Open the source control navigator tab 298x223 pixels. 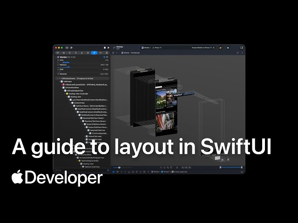(64, 52)
